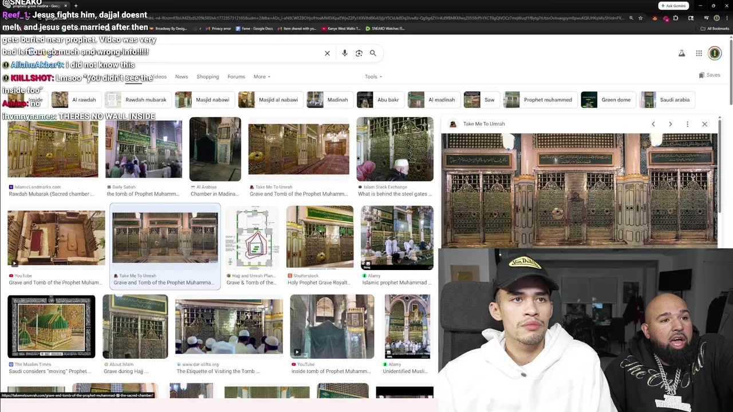The image size is (733, 412).
Task: Select the Green dome filter chip
Action: coord(608,100)
